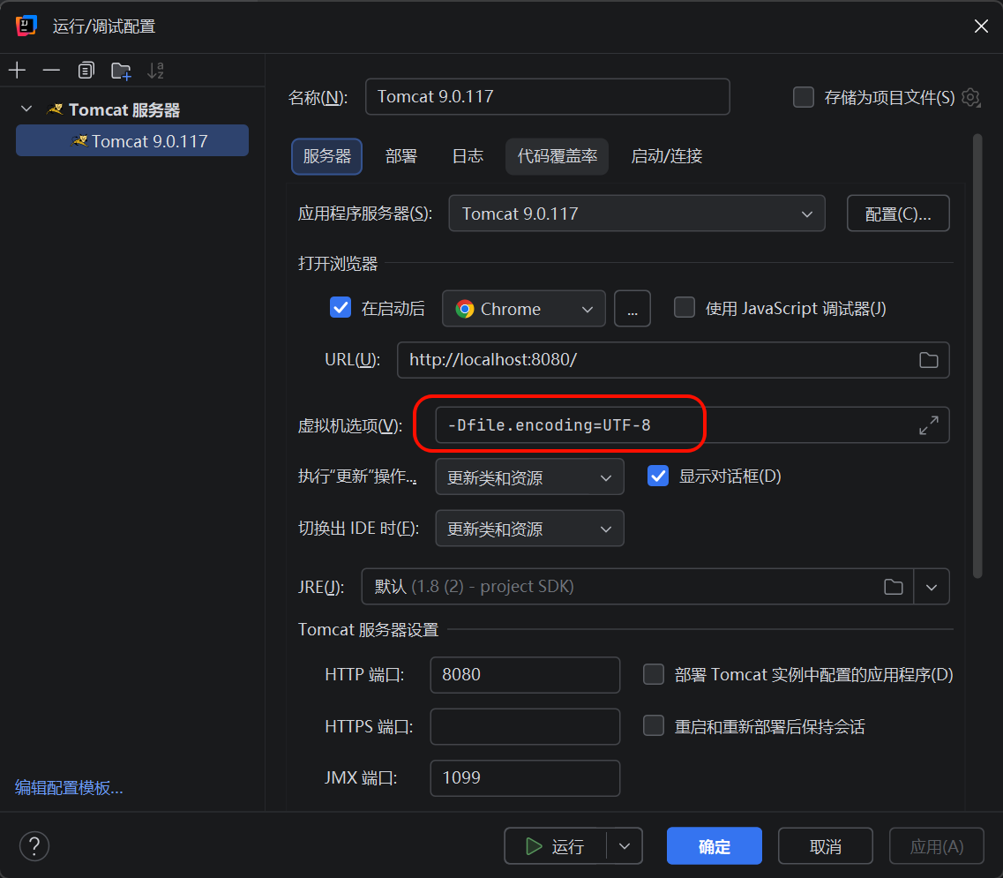The image size is (1003, 878).
Task: Copy the selected configuration
Action: pos(86,71)
